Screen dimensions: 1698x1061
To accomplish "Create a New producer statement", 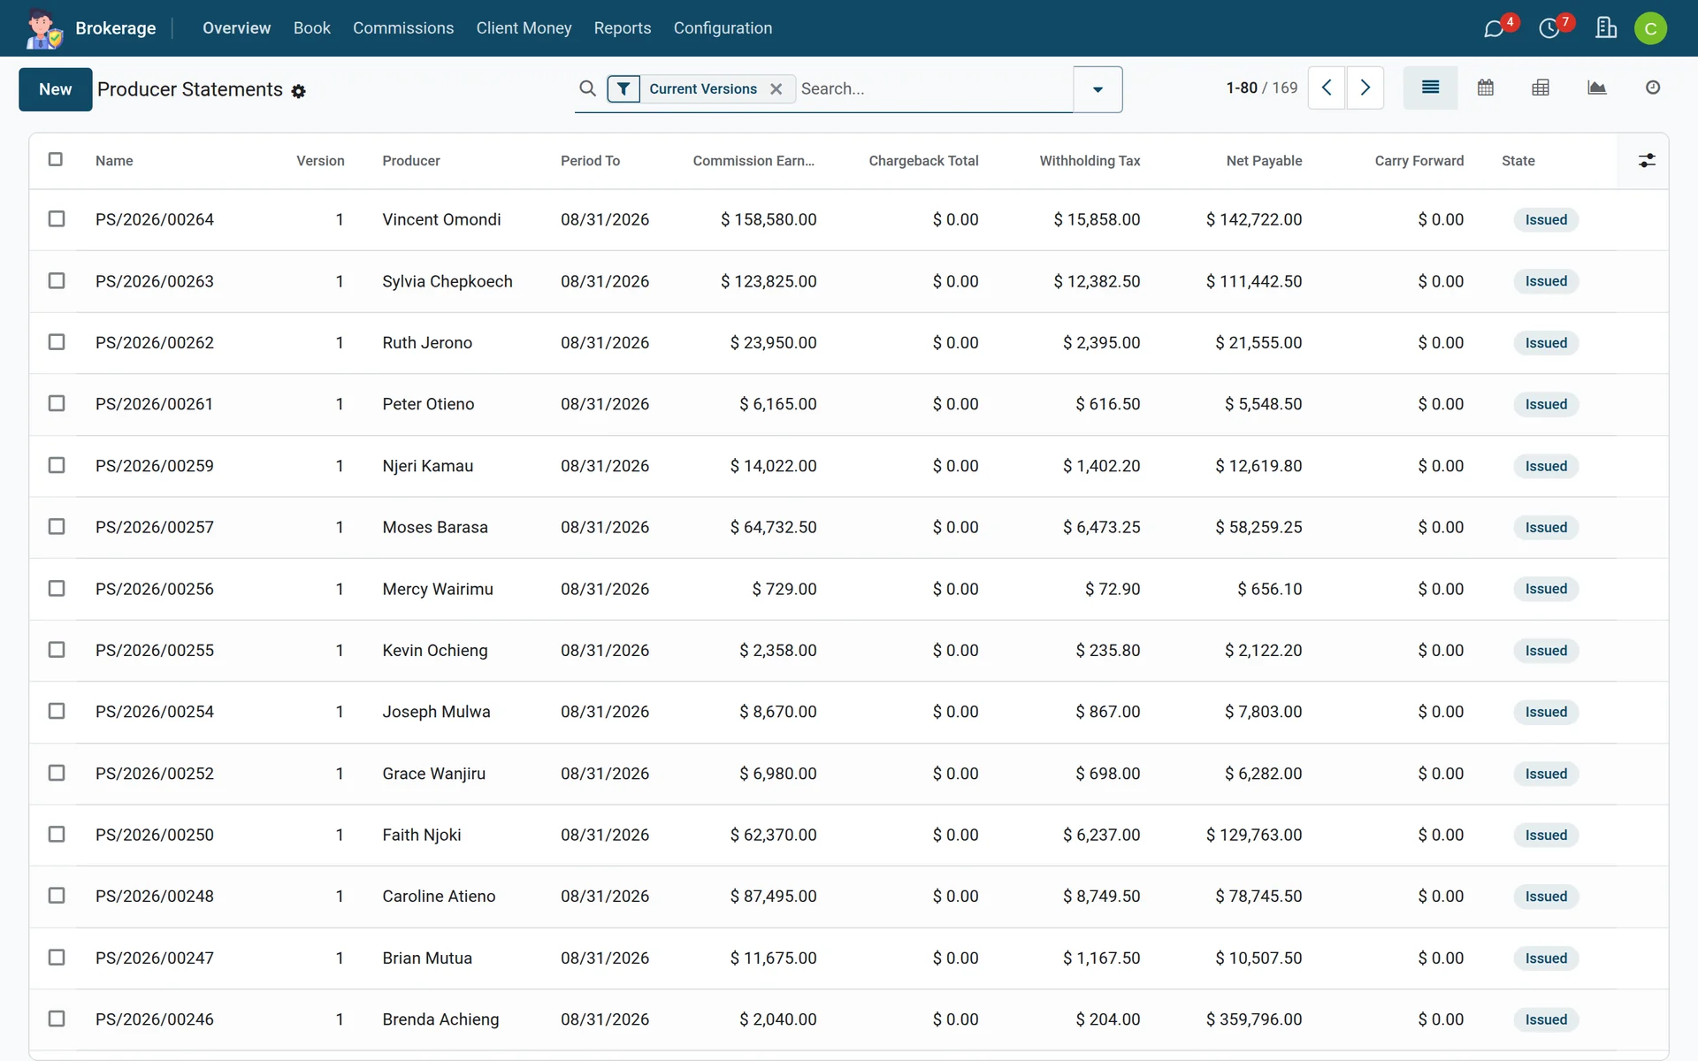I will coord(56,89).
